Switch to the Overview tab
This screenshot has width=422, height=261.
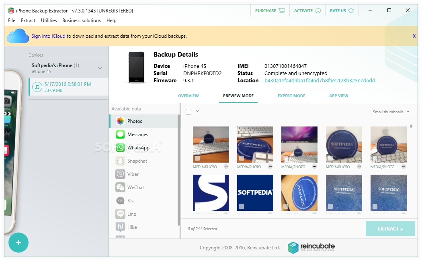point(188,96)
